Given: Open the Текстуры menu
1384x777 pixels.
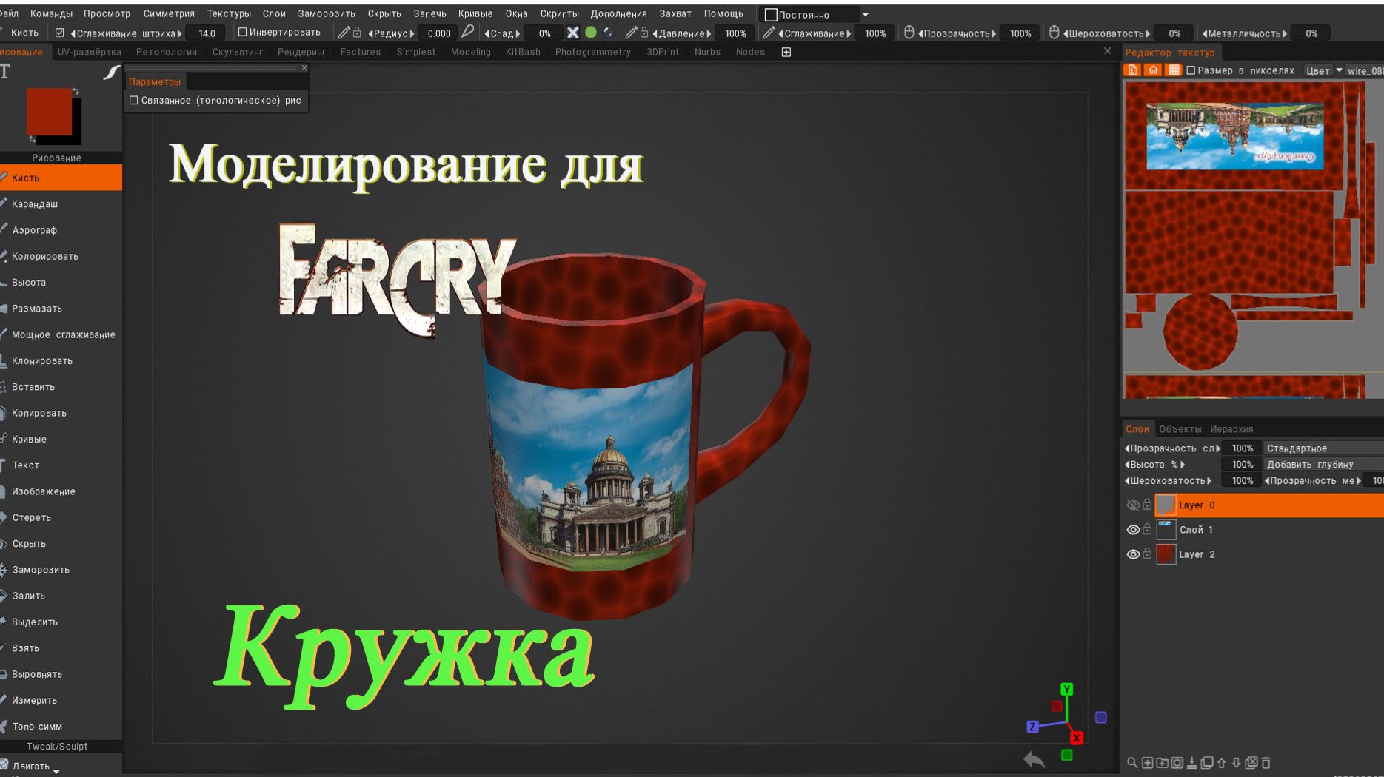Looking at the screenshot, I should [229, 13].
